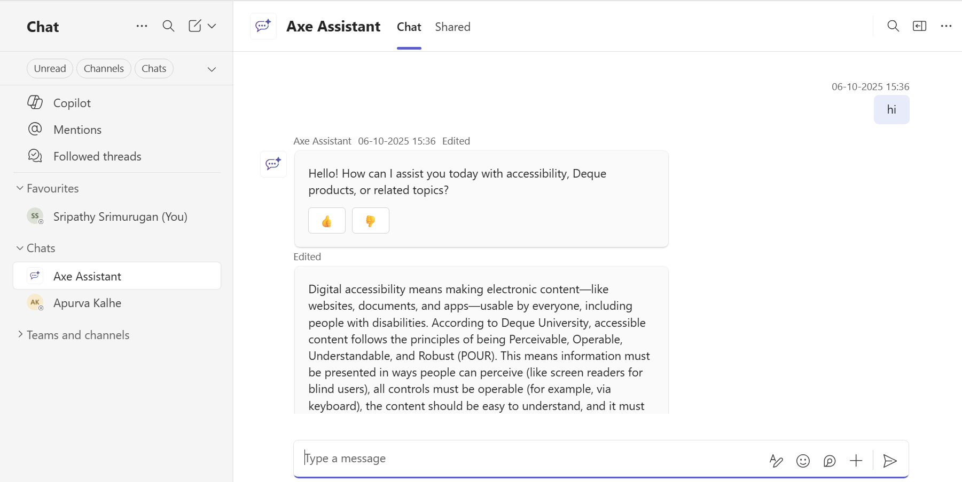Switch to the Shared tab
Screen dimensions: 962x482
pos(452,27)
